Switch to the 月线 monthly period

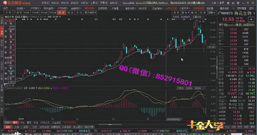coord(79,13)
